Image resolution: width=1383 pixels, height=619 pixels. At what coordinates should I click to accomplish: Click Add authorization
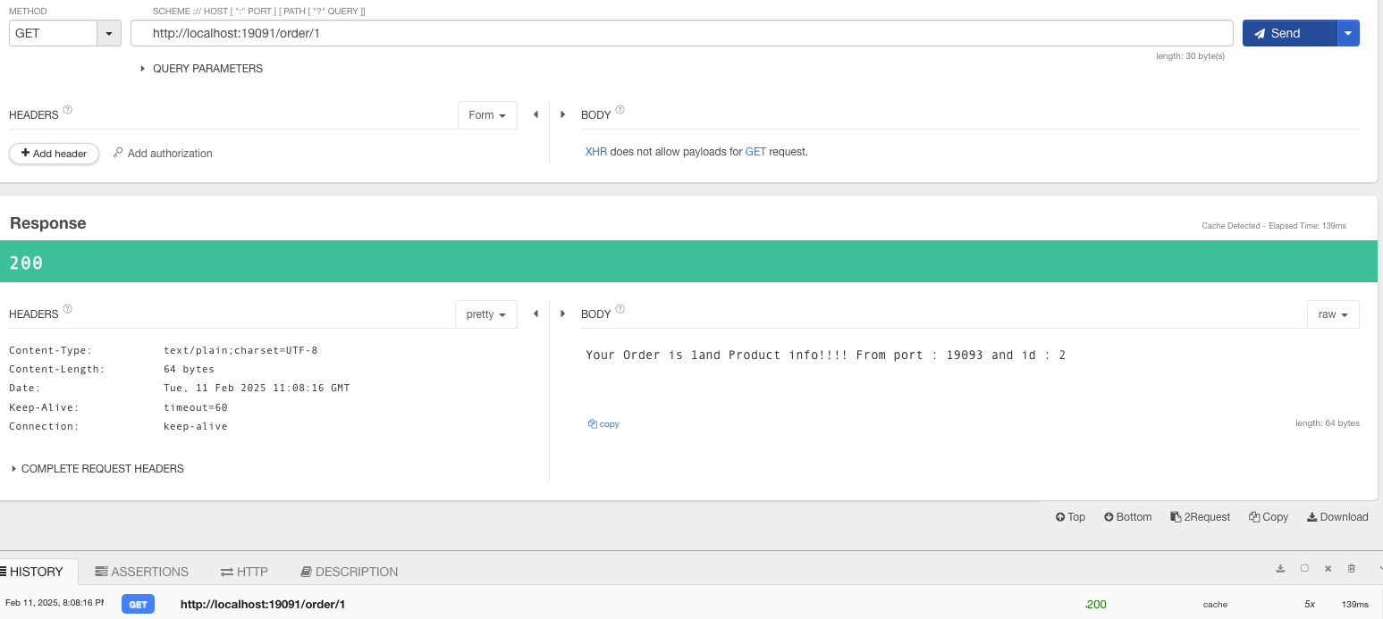(163, 154)
